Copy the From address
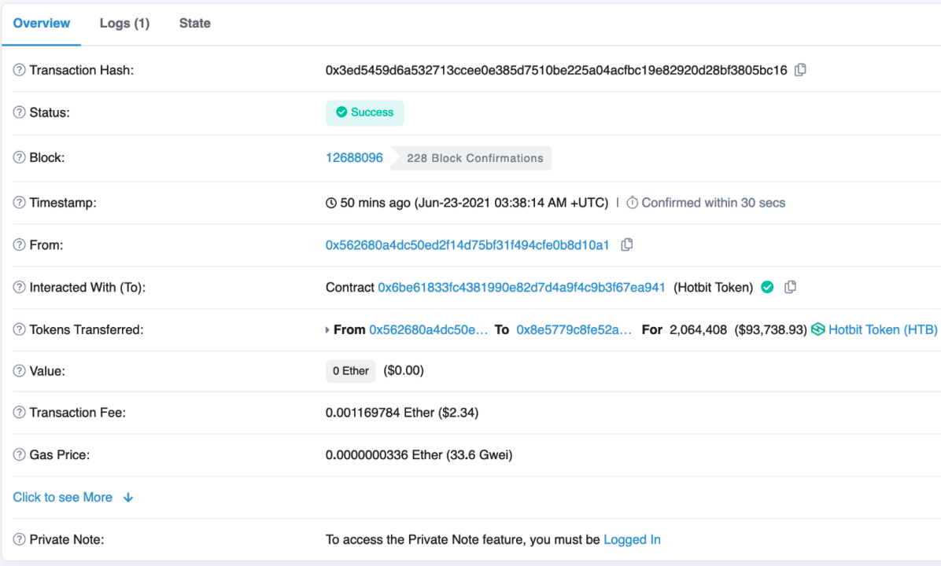The image size is (941, 566). [x=626, y=245]
